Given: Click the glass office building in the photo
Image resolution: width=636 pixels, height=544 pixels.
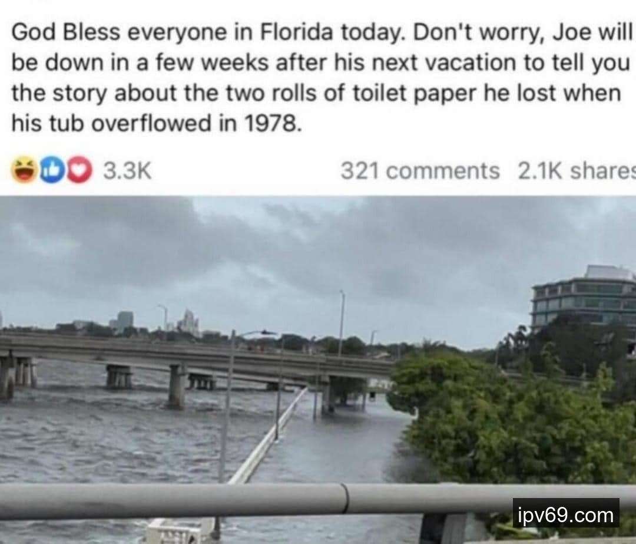Looking at the screenshot, I should tap(583, 302).
